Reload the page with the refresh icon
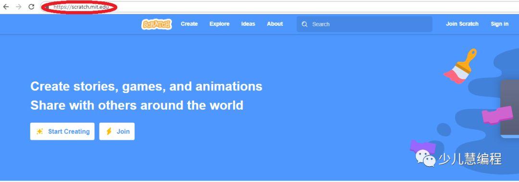519x182 pixels. (x=31, y=7)
